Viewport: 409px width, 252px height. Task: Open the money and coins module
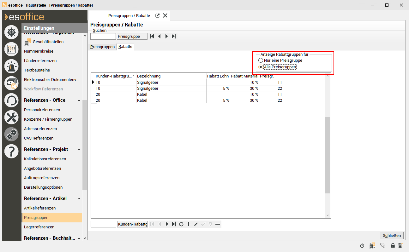click(x=11, y=83)
